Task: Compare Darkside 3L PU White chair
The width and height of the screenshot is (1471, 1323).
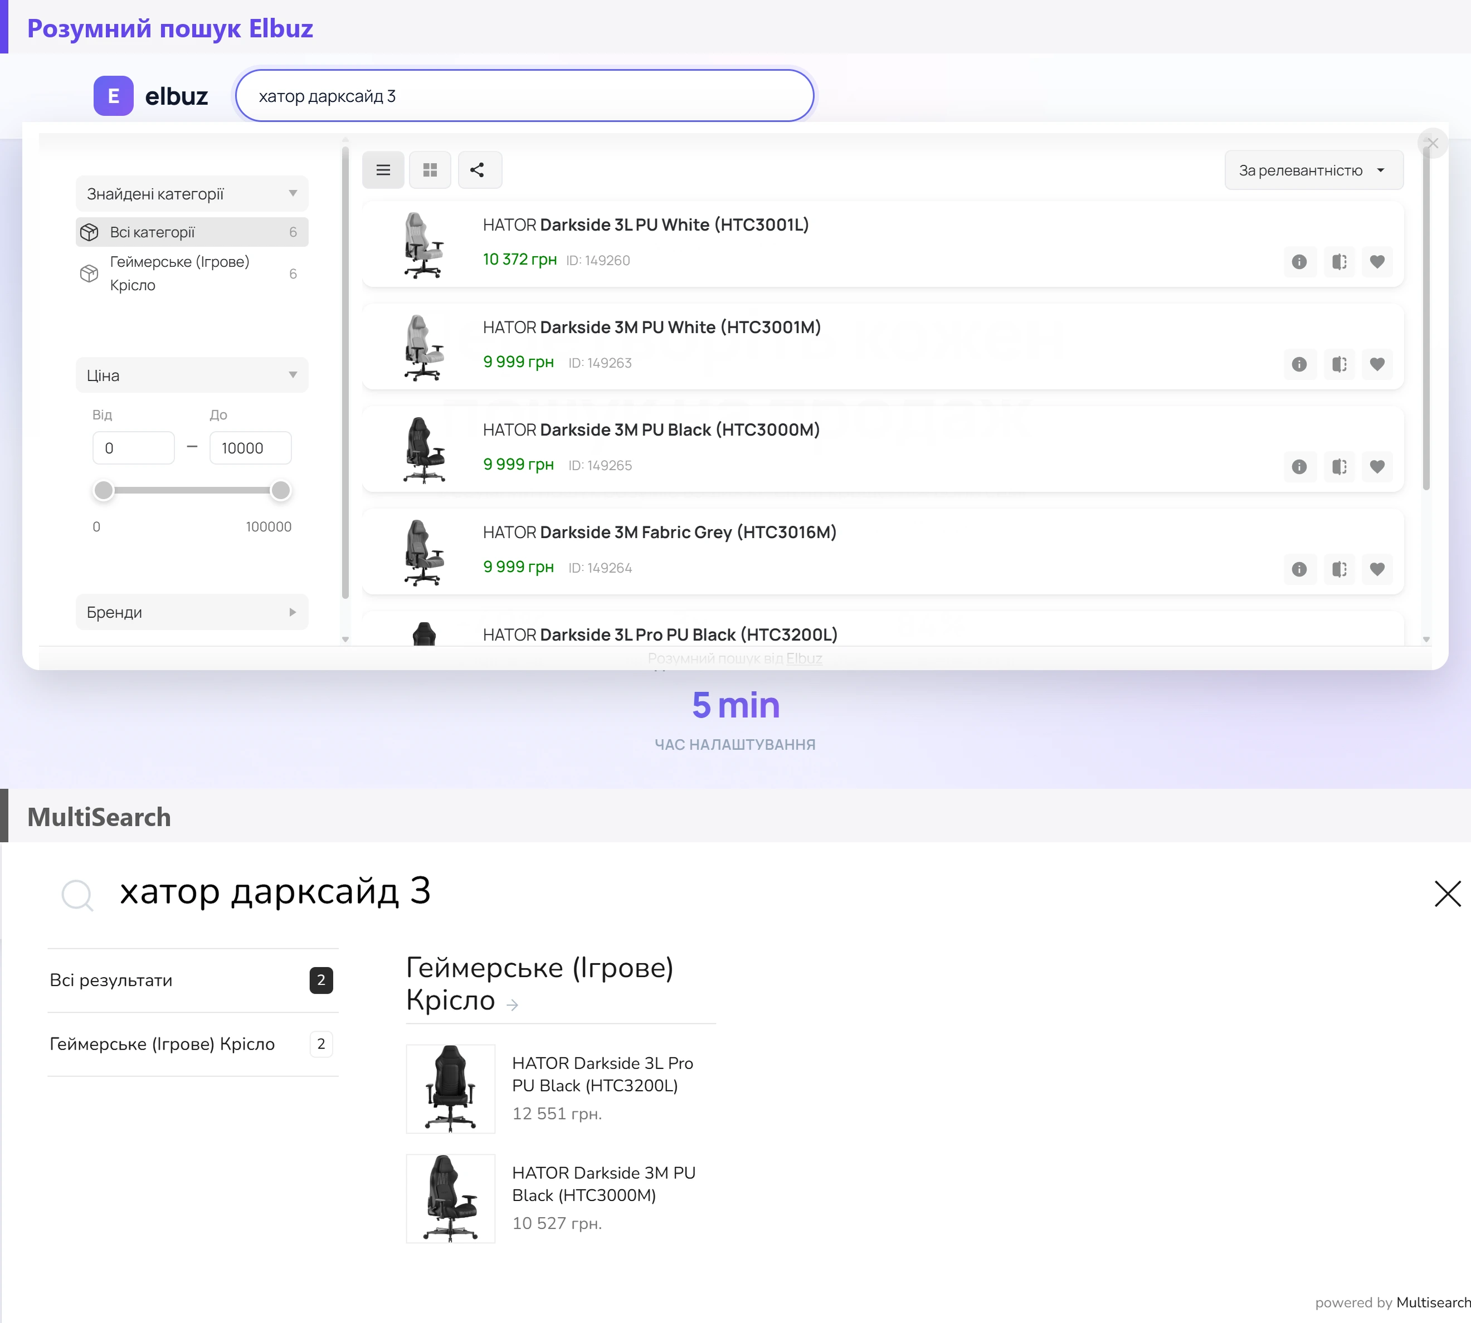Action: point(1338,262)
